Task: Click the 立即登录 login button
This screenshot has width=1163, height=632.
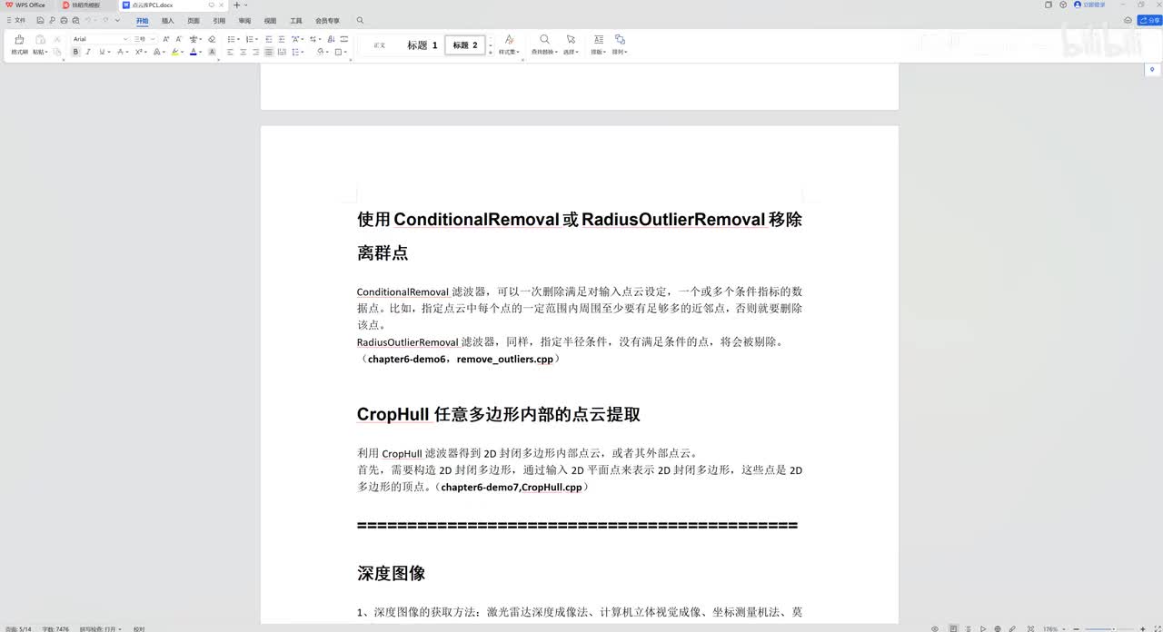Action: click(1089, 5)
